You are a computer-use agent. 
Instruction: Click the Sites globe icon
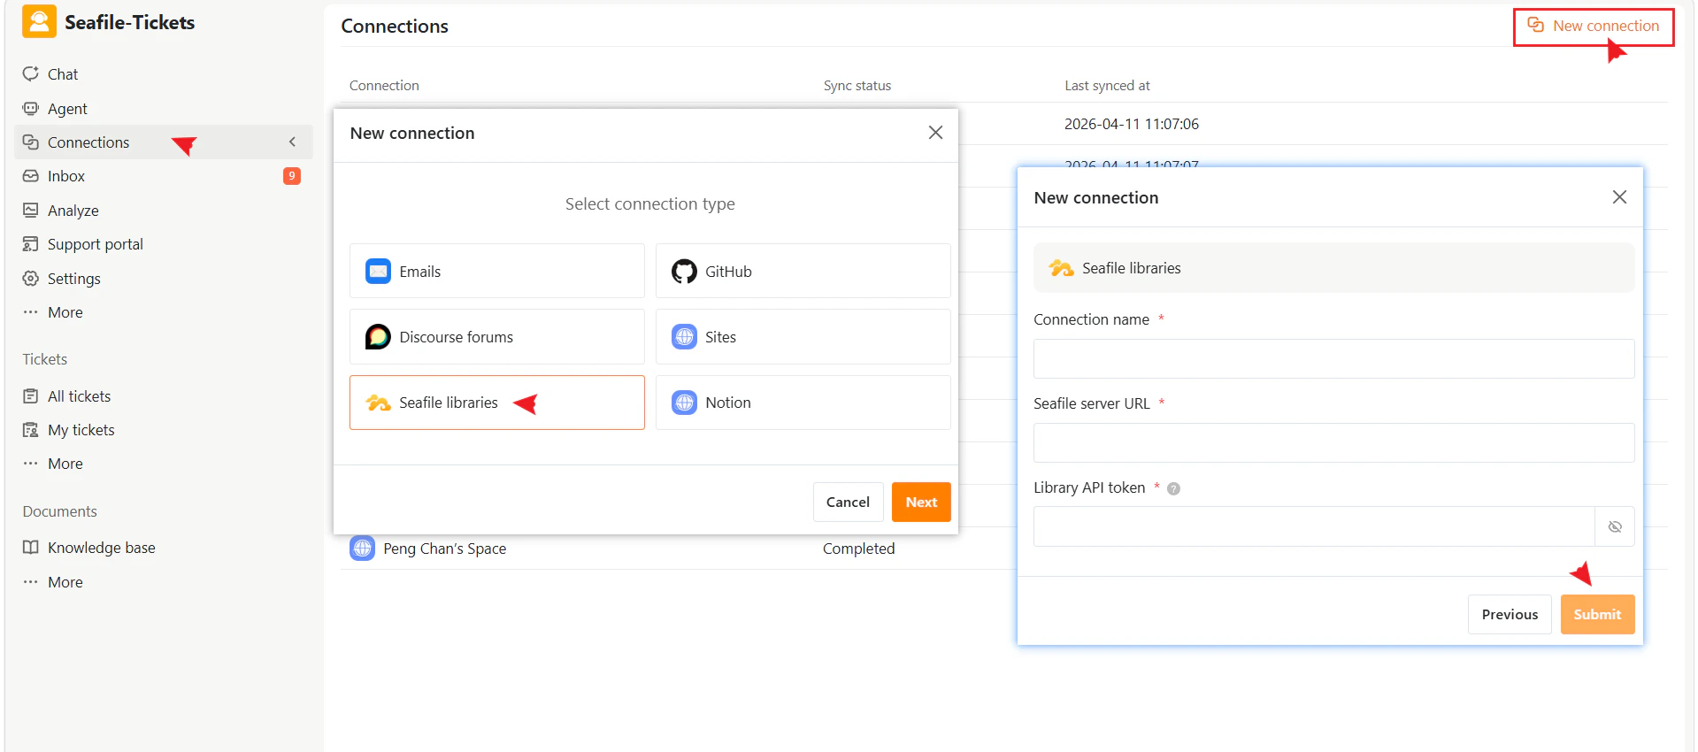[x=684, y=337]
